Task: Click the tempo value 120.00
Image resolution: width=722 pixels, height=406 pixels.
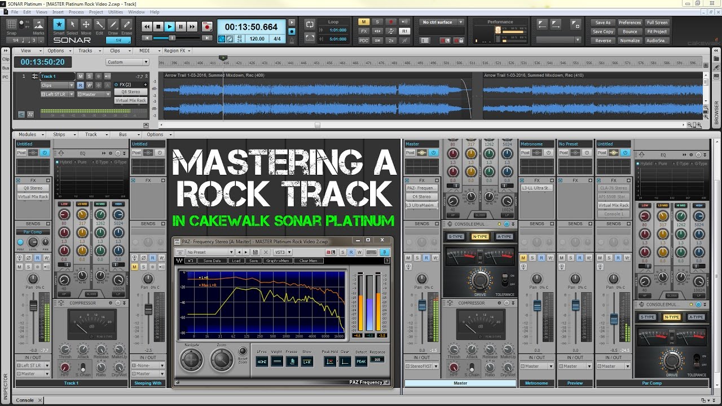Action: click(257, 39)
